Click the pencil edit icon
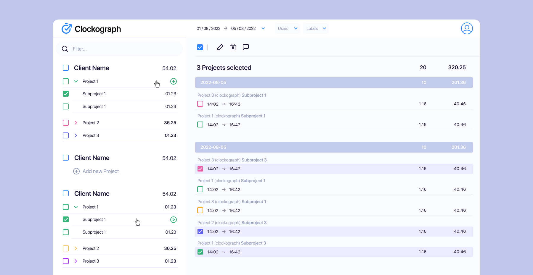 pyautogui.click(x=220, y=47)
